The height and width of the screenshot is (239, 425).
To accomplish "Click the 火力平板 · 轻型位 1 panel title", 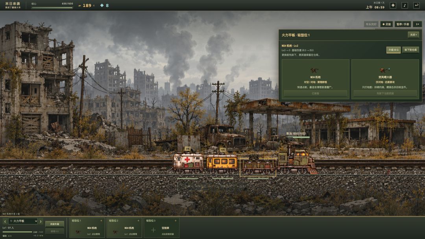I will click(296, 35).
